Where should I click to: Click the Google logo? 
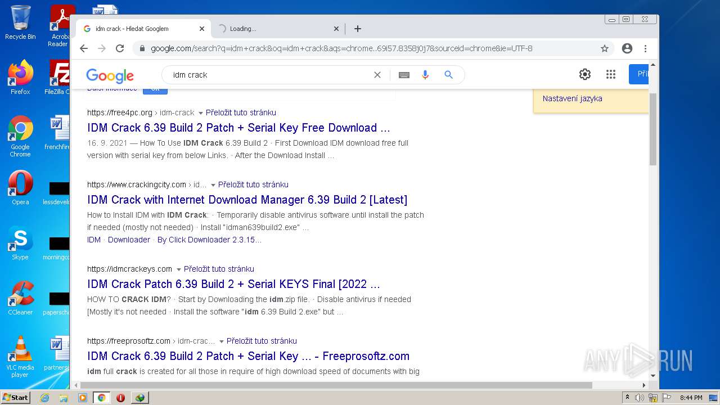click(110, 75)
